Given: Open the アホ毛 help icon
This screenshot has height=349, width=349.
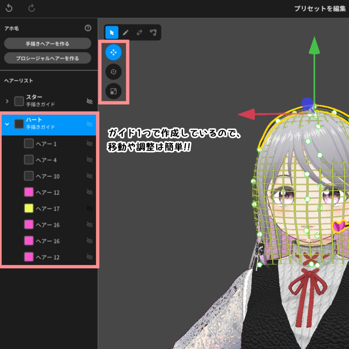Looking at the screenshot, I should click(x=88, y=28).
